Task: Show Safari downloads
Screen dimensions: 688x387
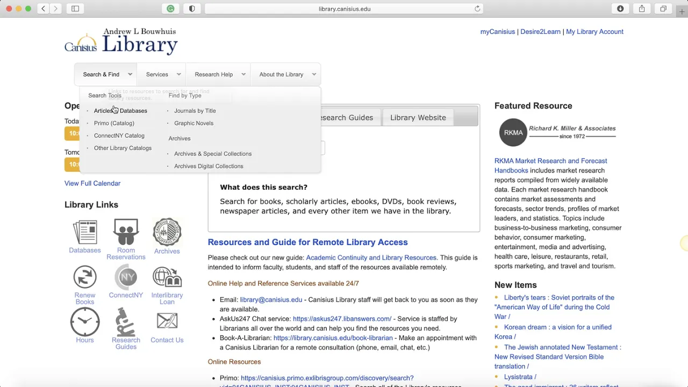Action: (x=620, y=9)
